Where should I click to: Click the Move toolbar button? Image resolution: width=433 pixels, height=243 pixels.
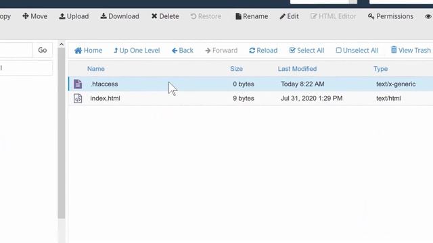point(35,16)
